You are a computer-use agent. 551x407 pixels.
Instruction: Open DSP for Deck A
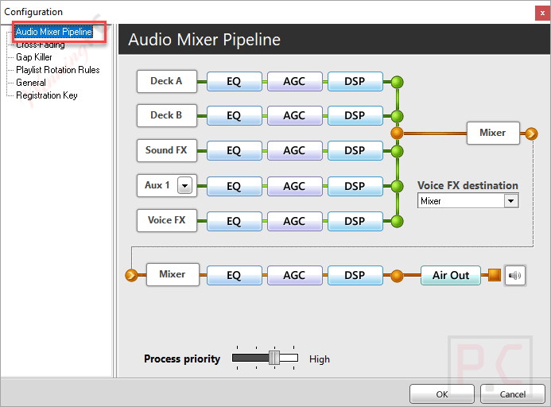click(x=355, y=82)
